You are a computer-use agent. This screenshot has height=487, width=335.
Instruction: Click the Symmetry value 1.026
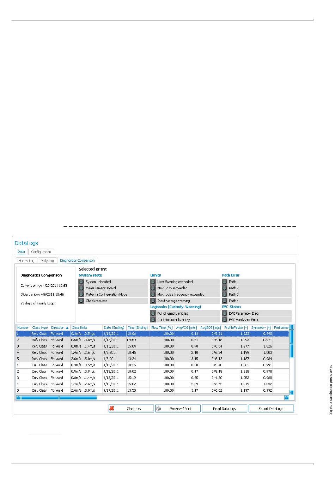click(268, 346)
